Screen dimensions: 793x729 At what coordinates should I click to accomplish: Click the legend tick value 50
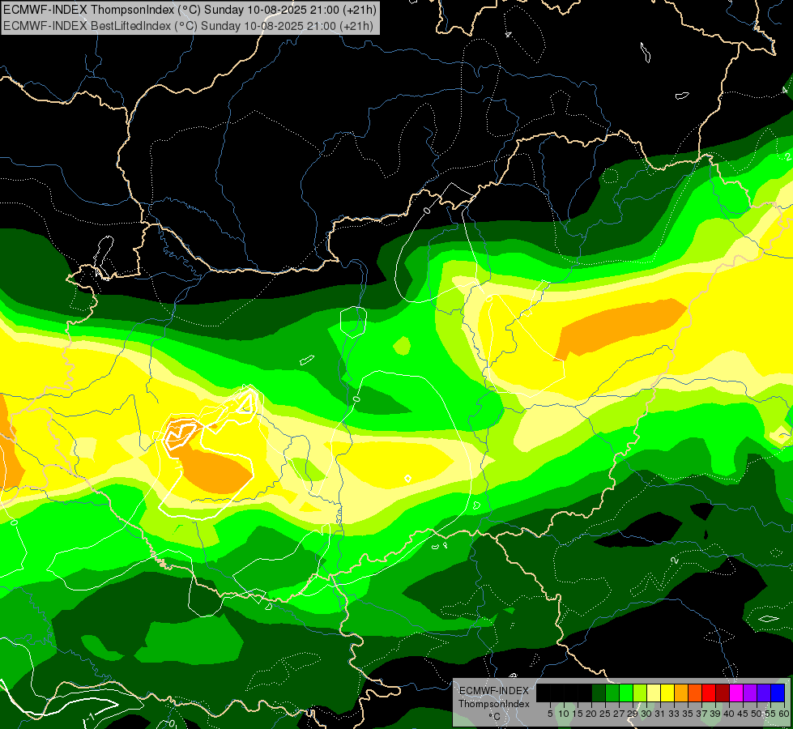coord(757,714)
